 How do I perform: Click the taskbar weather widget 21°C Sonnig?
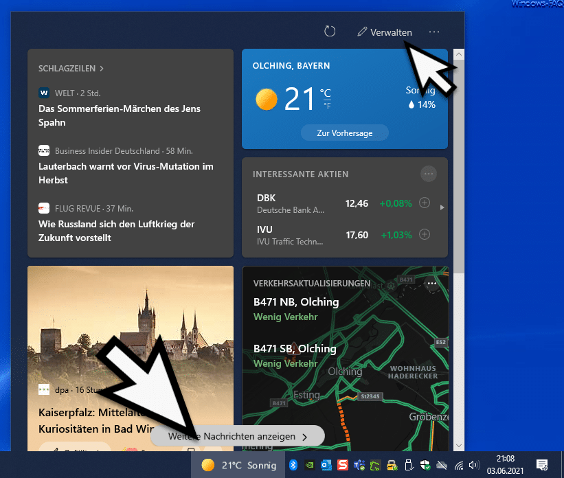point(238,465)
